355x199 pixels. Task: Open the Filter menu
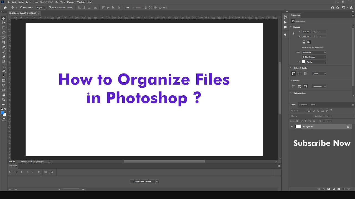point(51,2)
